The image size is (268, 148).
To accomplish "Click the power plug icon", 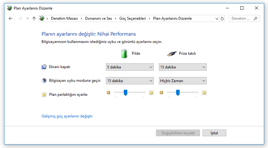I will tap(172, 54).
